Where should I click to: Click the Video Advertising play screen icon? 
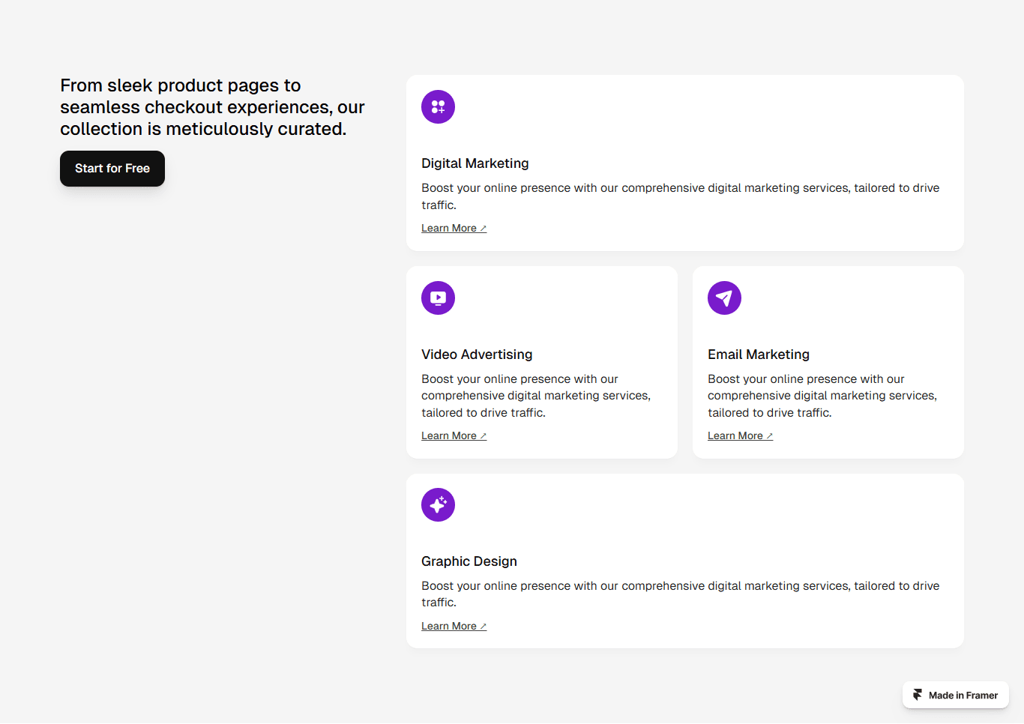click(438, 298)
